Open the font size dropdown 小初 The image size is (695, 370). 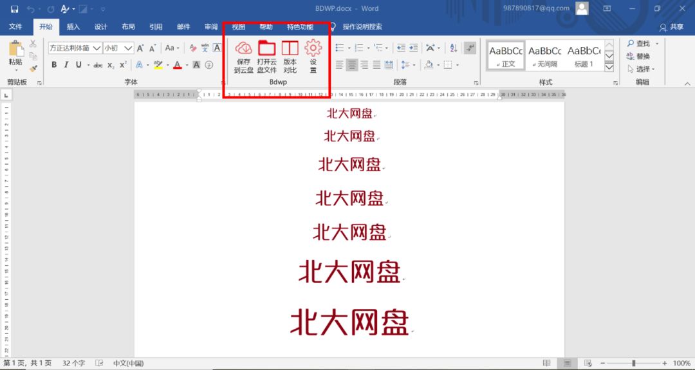click(x=128, y=48)
